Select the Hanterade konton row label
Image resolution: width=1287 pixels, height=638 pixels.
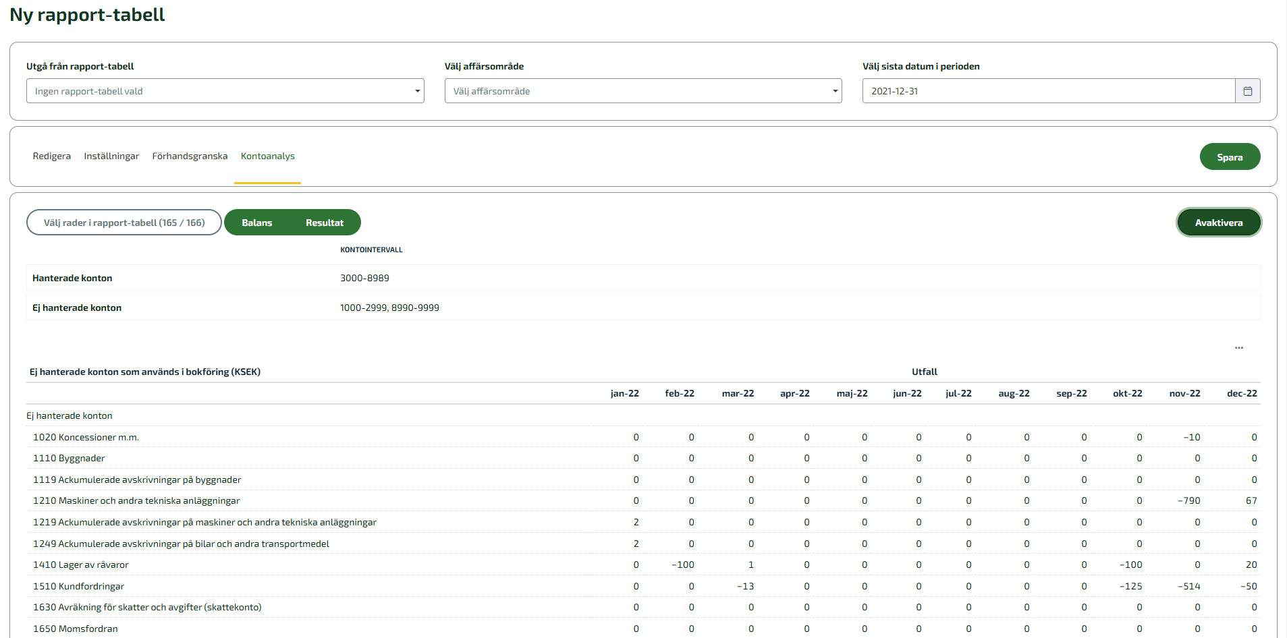[x=72, y=278]
